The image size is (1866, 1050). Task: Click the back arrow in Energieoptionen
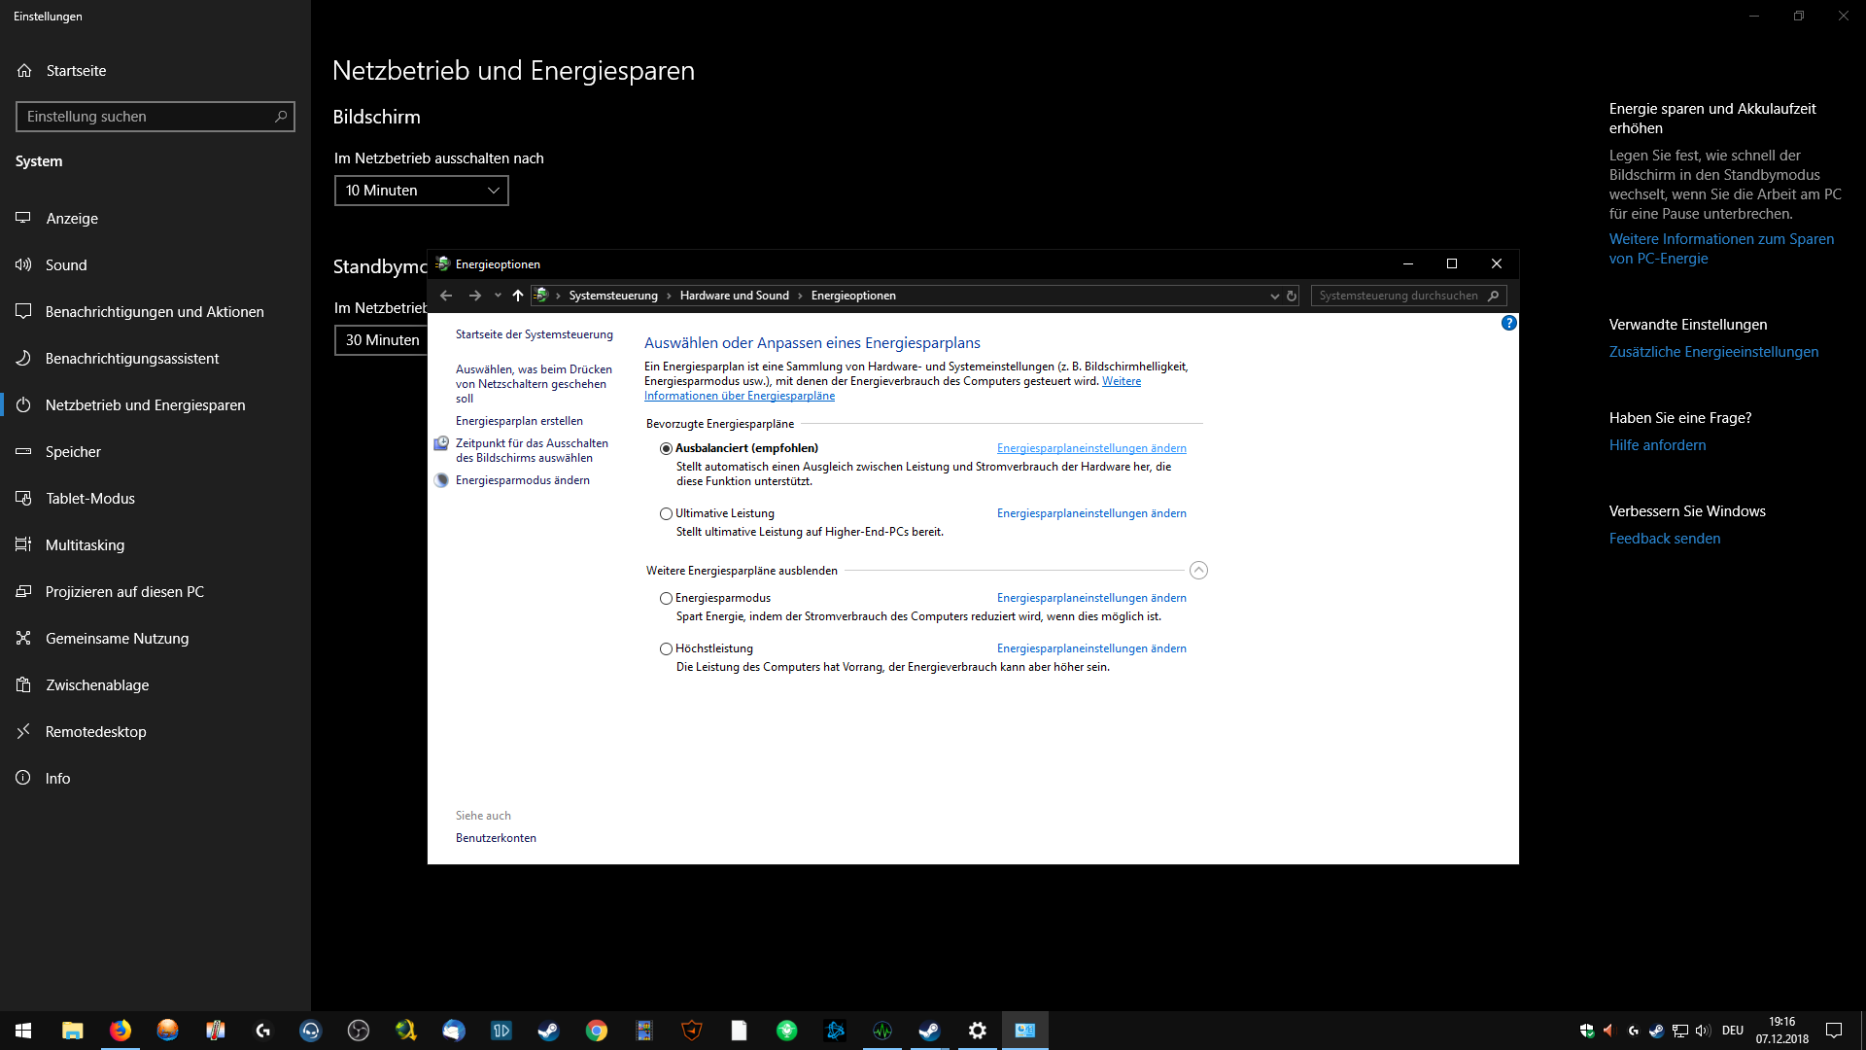446,296
